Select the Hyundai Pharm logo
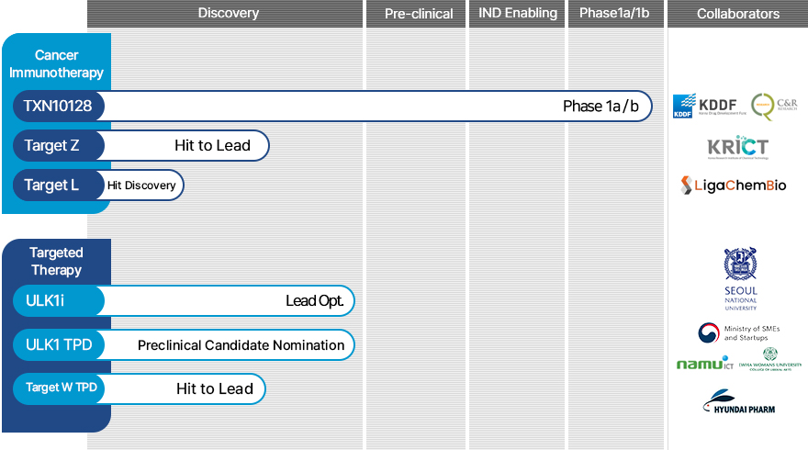Screen dimensions: 808x450 (738, 402)
